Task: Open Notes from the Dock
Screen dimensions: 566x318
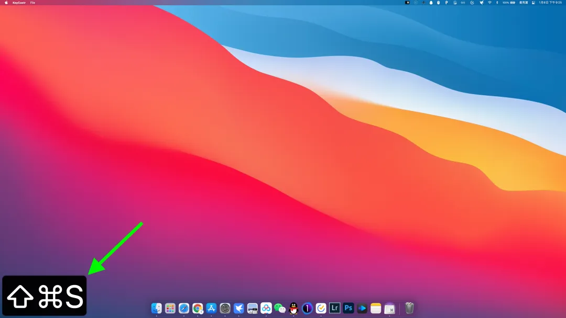Action: click(376, 308)
